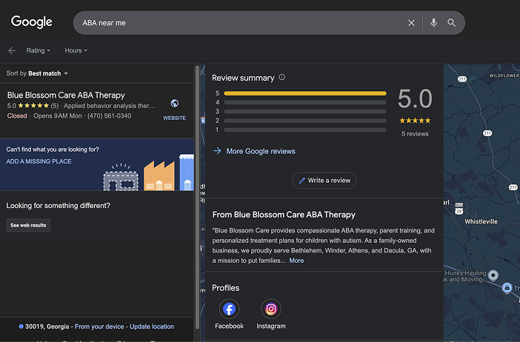The width and height of the screenshot is (520, 342).
Task: Open the Hours filter dropdown
Action: pyautogui.click(x=76, y=50)
